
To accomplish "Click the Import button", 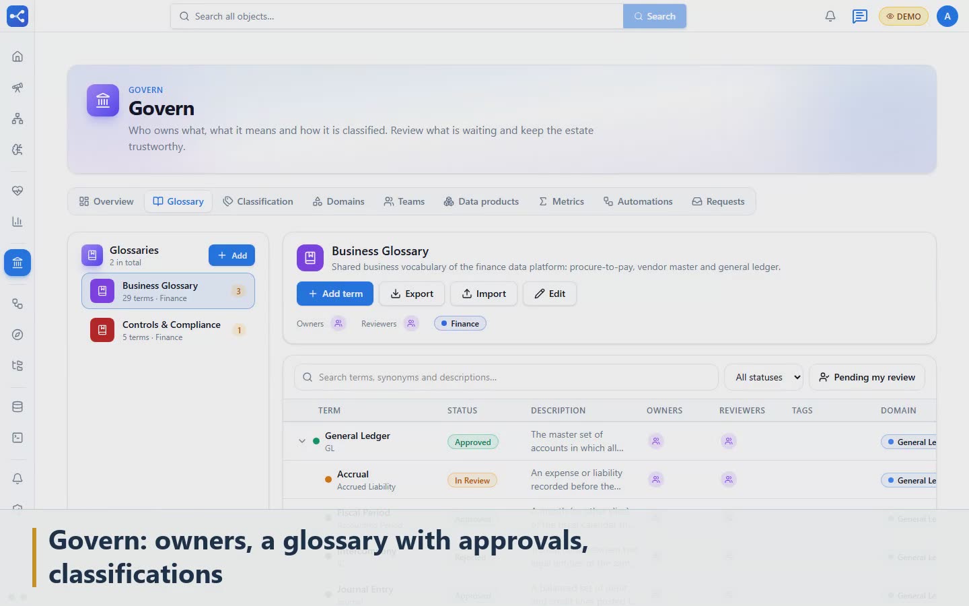I will tap(484, 294).
